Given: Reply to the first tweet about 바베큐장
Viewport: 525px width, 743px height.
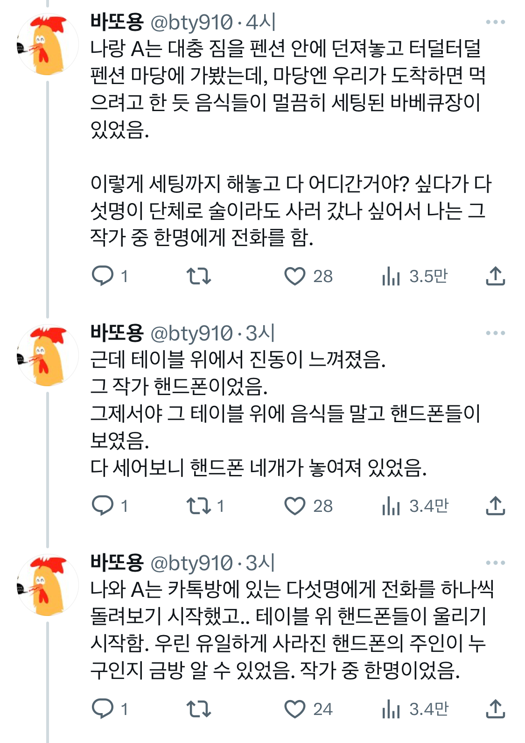Looking at the screenshot, I should pos(103,276).
